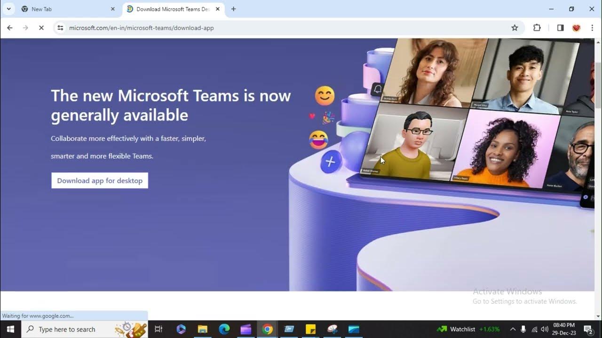Open the Watchlist stock widget
Image resolution: width=602 pixels, height=338 pixels.
pos(468,329)
